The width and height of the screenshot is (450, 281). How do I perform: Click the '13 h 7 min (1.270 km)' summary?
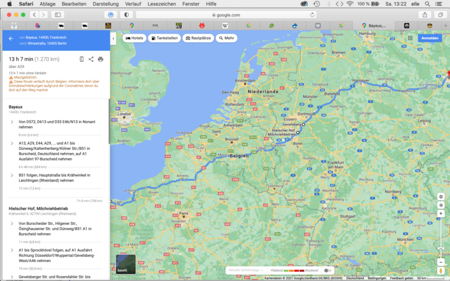click(x=34, y=59)
